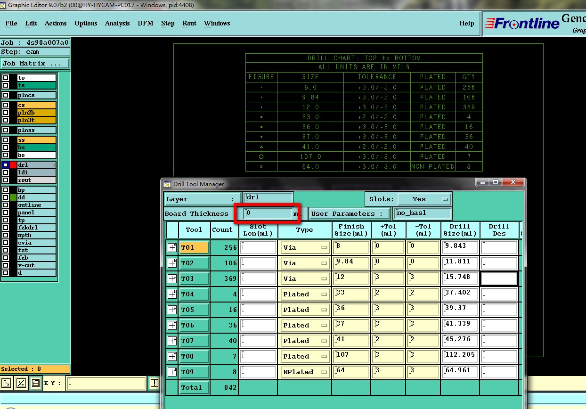
Task: Click the X Y coordinate input field
Action: [106, 383]
